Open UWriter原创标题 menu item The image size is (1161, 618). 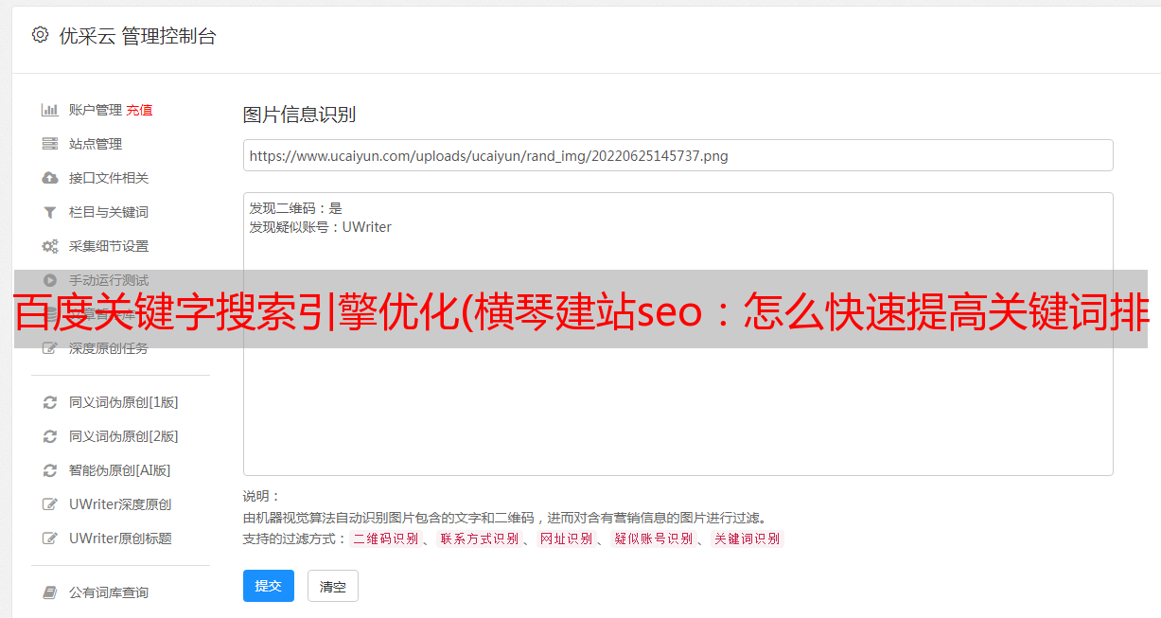(119, 539)
